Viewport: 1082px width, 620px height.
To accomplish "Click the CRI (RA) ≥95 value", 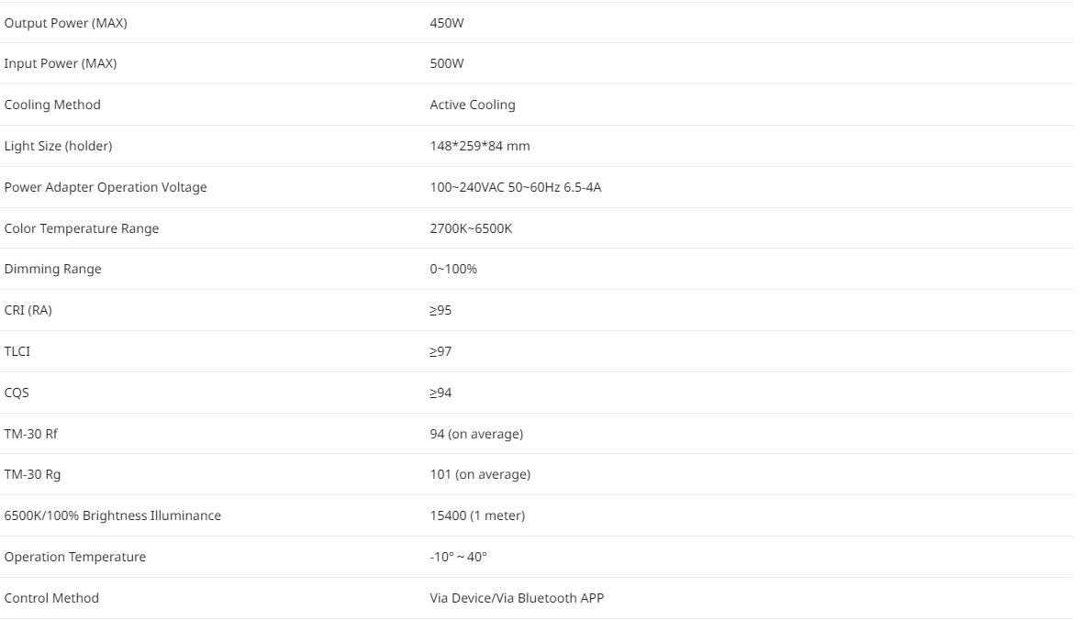I will [x=441, y=310].
